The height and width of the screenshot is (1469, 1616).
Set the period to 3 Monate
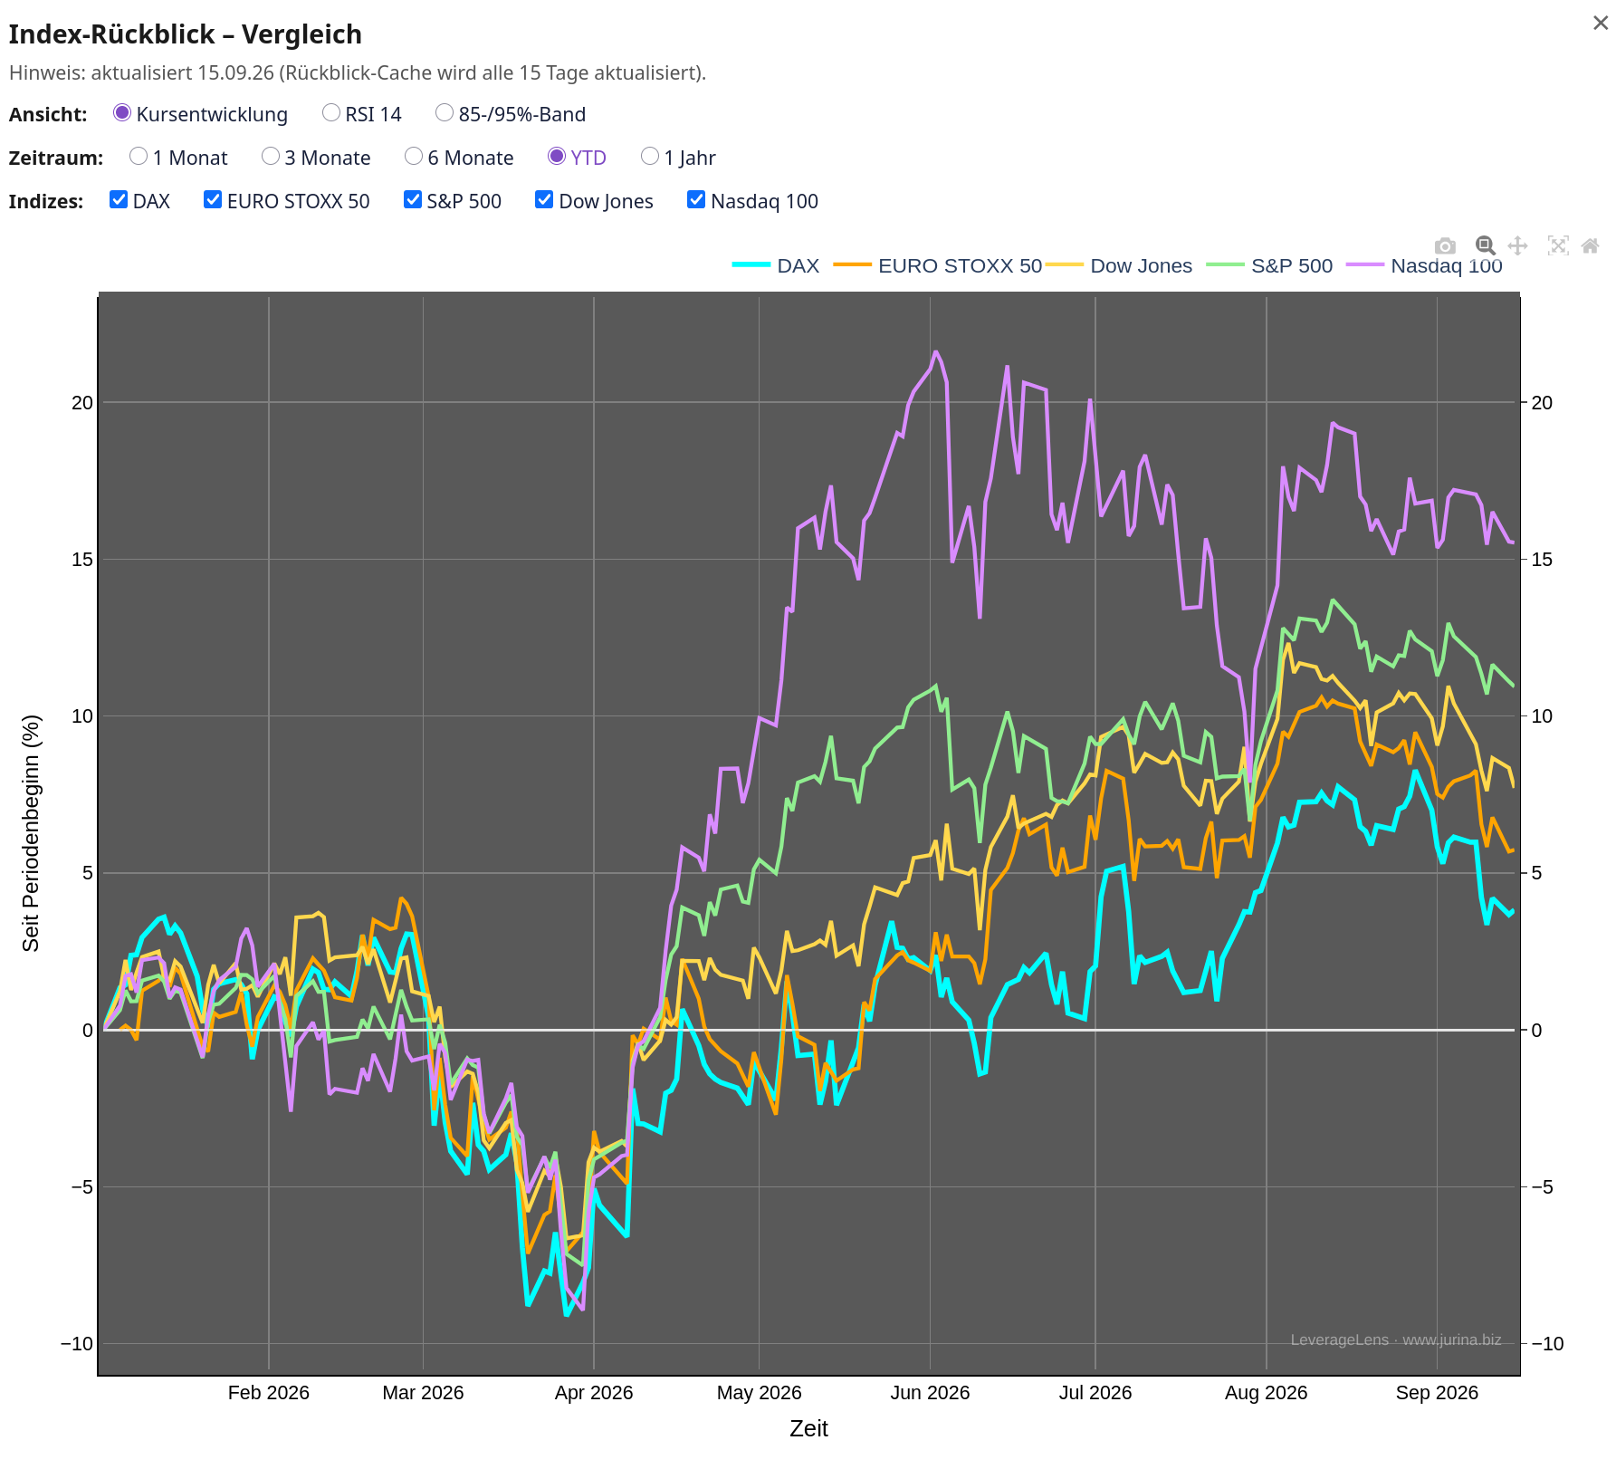point(271,157)
